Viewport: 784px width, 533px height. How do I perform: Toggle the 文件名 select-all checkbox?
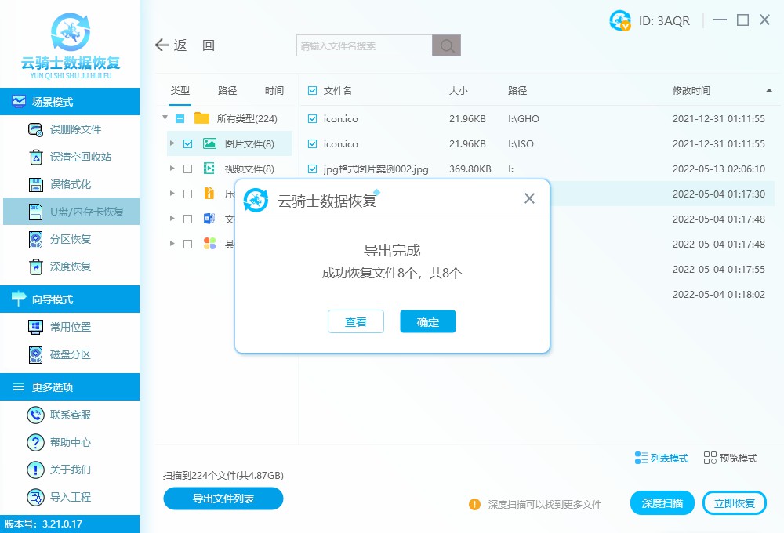[311, 90]
